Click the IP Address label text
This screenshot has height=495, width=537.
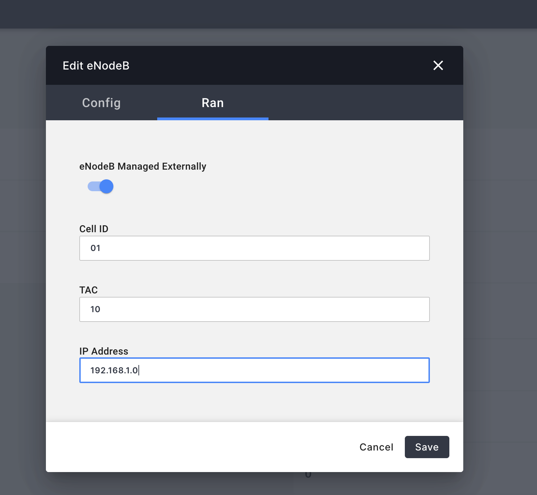[x=104, y=351]
